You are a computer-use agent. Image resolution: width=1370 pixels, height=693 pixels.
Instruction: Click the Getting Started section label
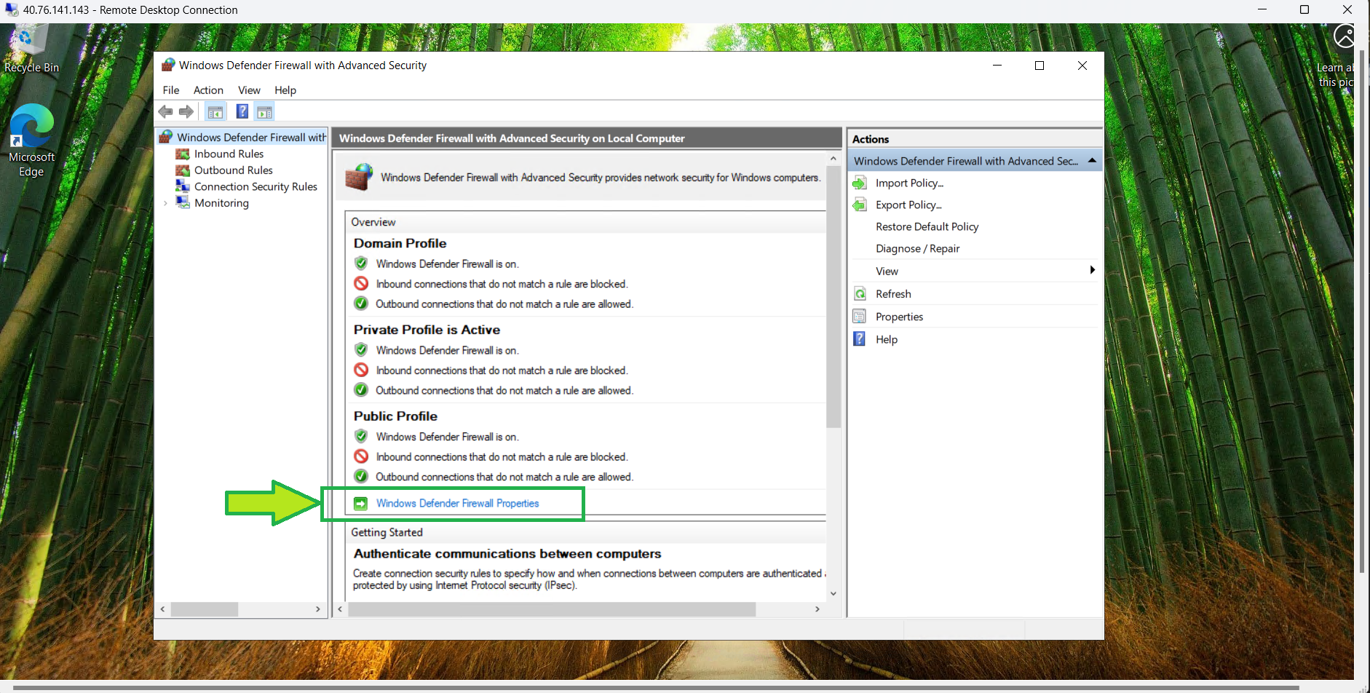pyautogui.click(x=387, y=532)
